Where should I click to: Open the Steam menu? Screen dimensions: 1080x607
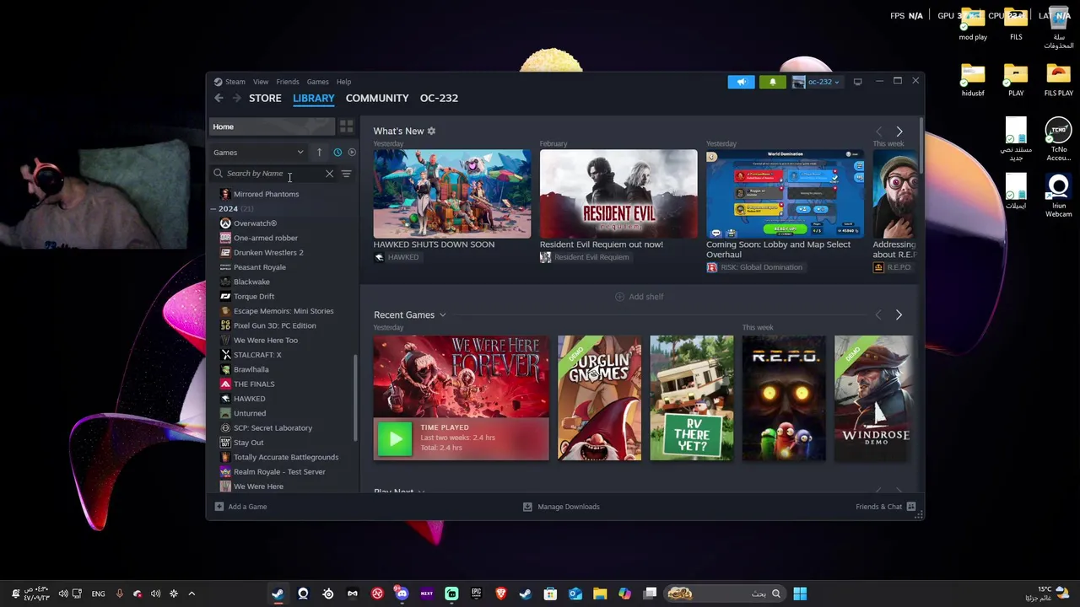point(235,82)
